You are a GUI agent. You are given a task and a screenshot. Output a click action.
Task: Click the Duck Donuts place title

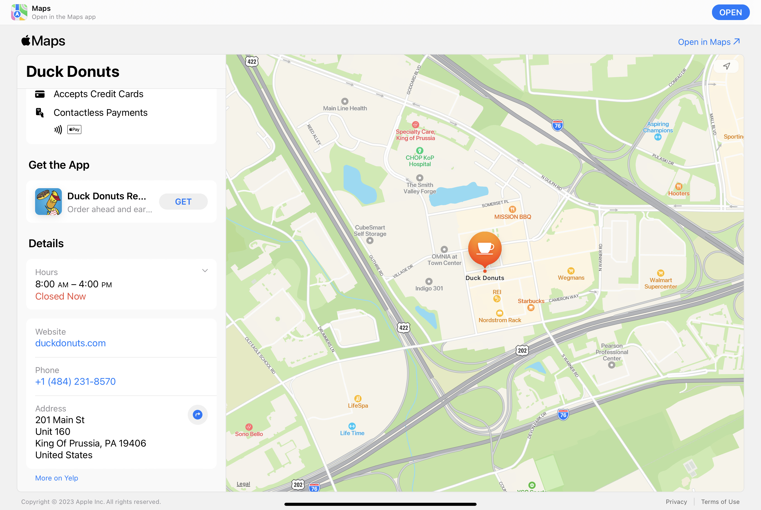(x=73, y=72)
